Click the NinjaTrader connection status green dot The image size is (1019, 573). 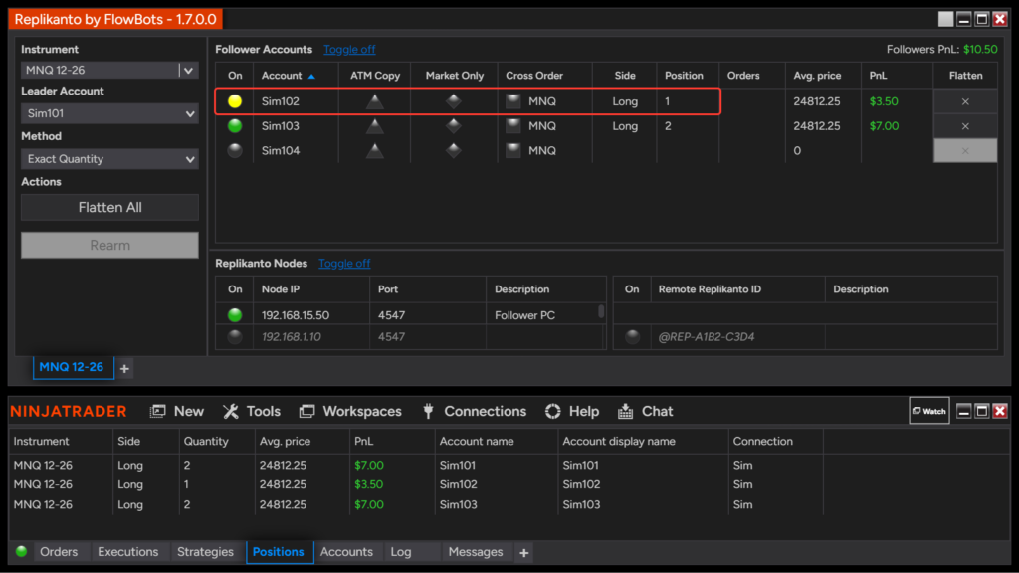tap(22, 551)
